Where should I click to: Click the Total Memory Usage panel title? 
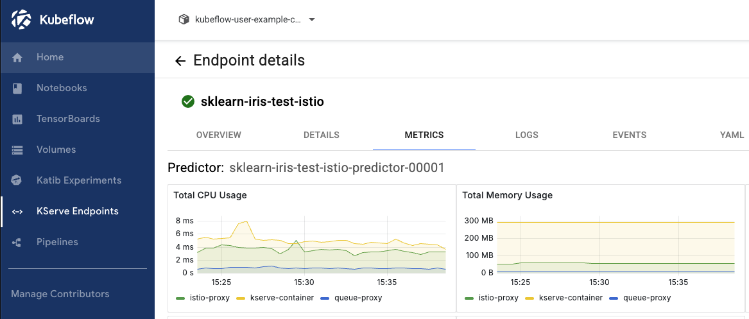pyautogui.click(x=507, y=195)
